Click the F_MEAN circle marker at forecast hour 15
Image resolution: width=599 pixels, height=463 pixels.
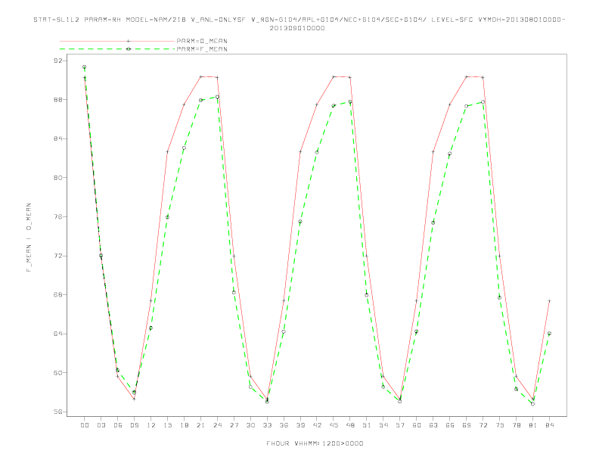pyautogui.click(x=167, y=217)
